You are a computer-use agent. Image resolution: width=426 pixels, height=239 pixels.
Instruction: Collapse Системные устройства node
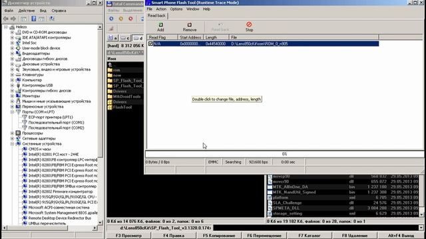(x=12, y=144)
